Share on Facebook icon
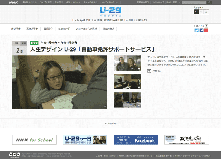This screenshot has width=221, height=159. [x=201, y=30]
